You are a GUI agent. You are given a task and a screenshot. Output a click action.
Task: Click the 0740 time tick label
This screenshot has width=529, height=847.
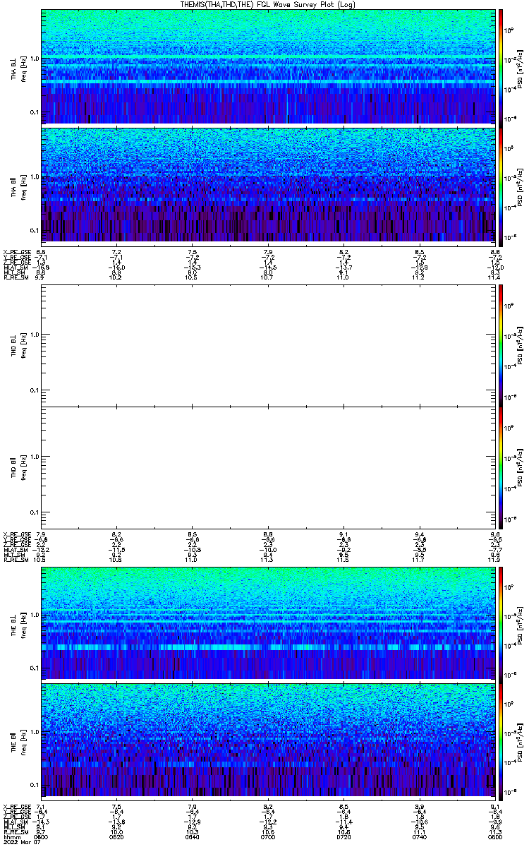pyautogui.click(x=420, y=836)
